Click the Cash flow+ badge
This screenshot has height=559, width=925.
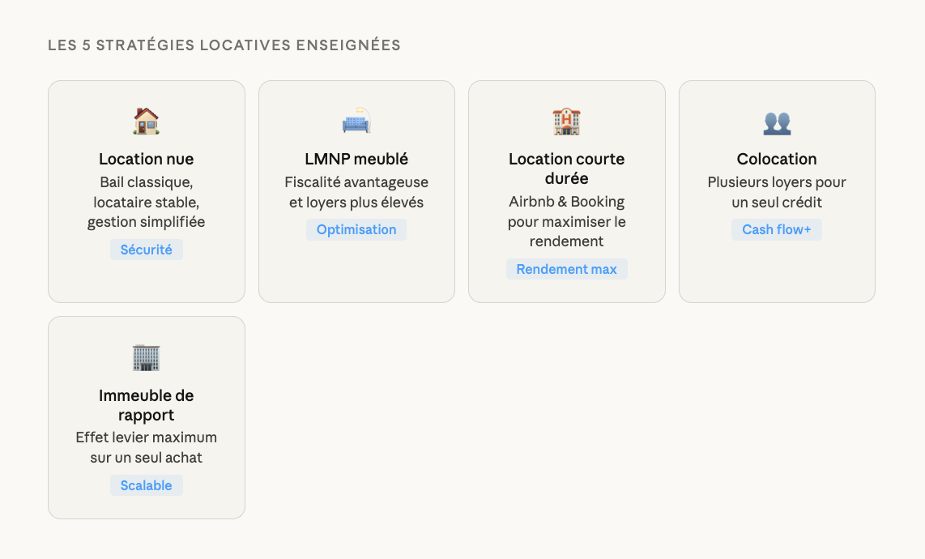[x=777, y=229]
